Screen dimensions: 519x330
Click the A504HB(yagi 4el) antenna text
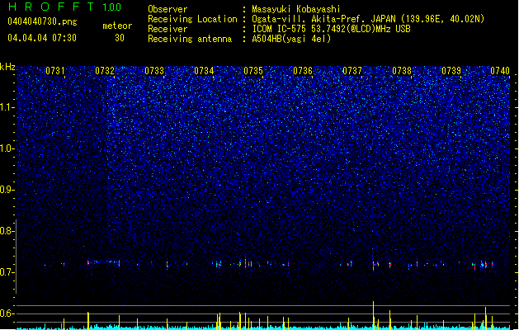(291, 39)
